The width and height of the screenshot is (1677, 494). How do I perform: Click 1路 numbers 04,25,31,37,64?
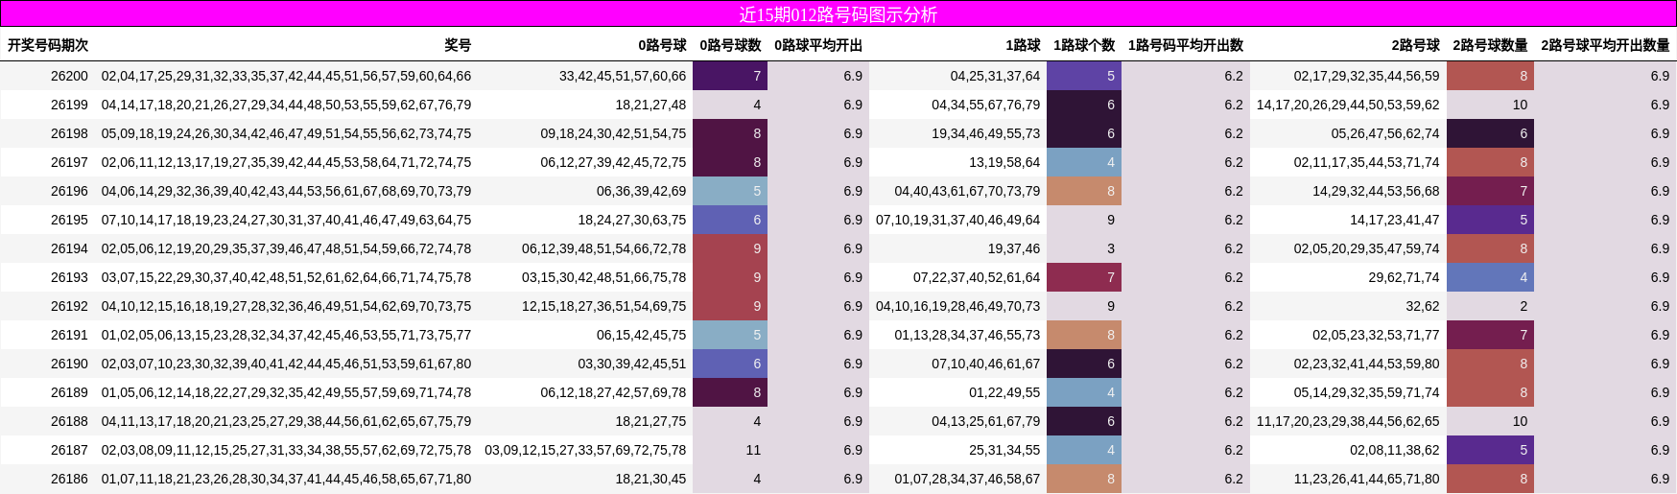coord(995,76)
